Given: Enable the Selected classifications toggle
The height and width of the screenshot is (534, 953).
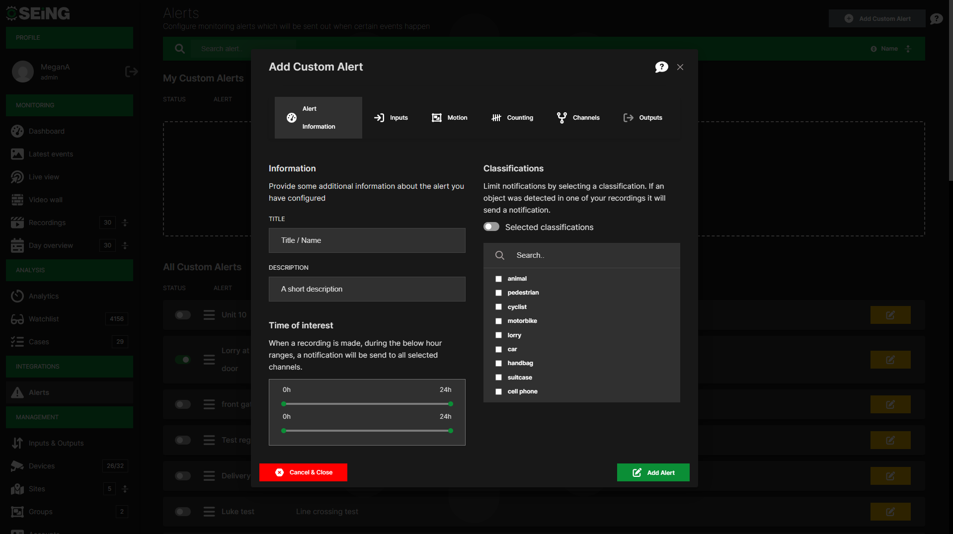Looking at the screenshot, I should pos(491,227).
